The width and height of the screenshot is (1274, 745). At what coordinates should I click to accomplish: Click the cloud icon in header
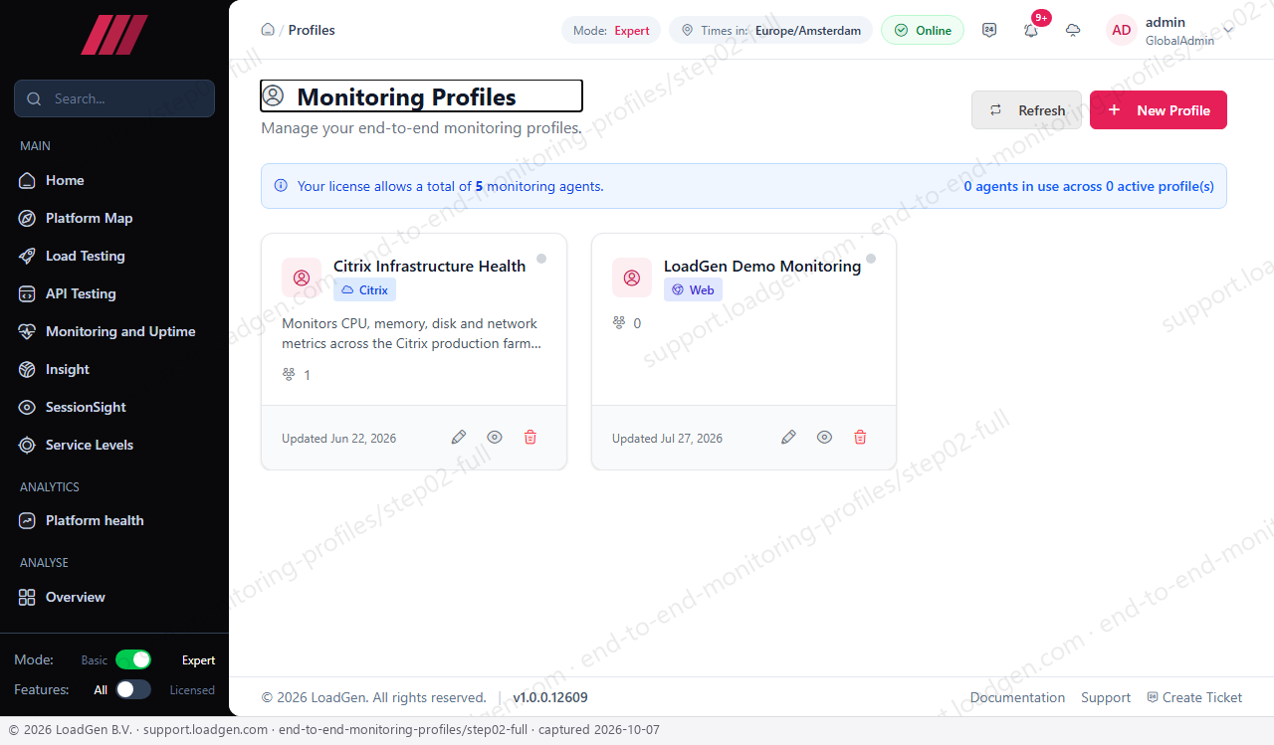point(1073,30)
